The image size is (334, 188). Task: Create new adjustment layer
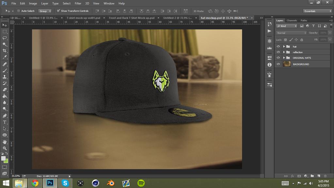point(306,176)
